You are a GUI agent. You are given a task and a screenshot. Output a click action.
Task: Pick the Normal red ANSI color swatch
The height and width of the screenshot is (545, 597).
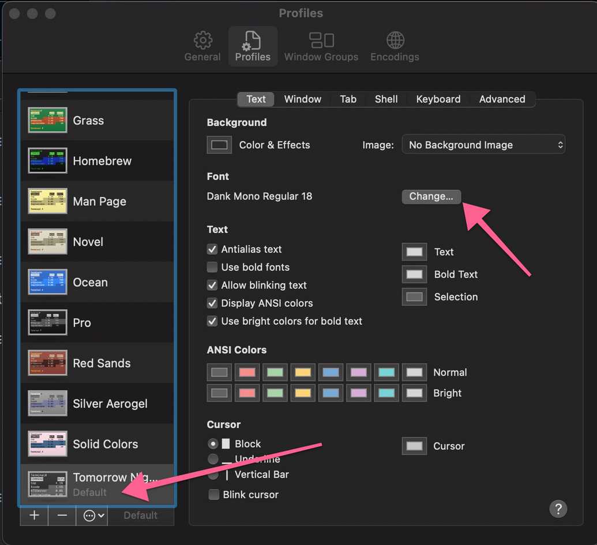(x=247, y=372)
